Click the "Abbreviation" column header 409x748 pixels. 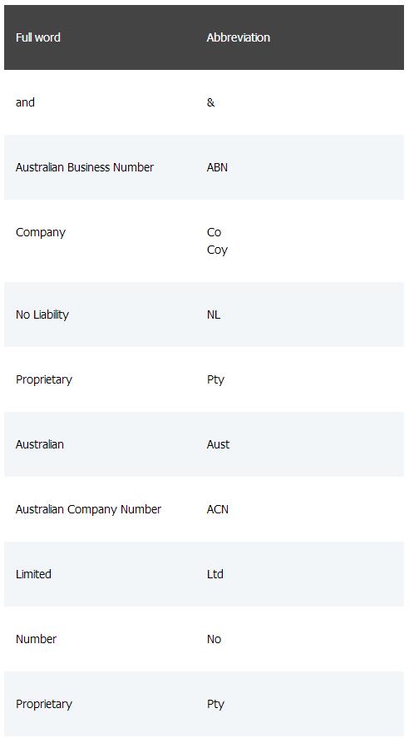click(239, 37)
